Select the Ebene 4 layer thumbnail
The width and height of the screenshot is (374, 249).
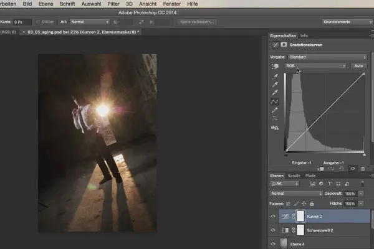[x=284, y=243]
